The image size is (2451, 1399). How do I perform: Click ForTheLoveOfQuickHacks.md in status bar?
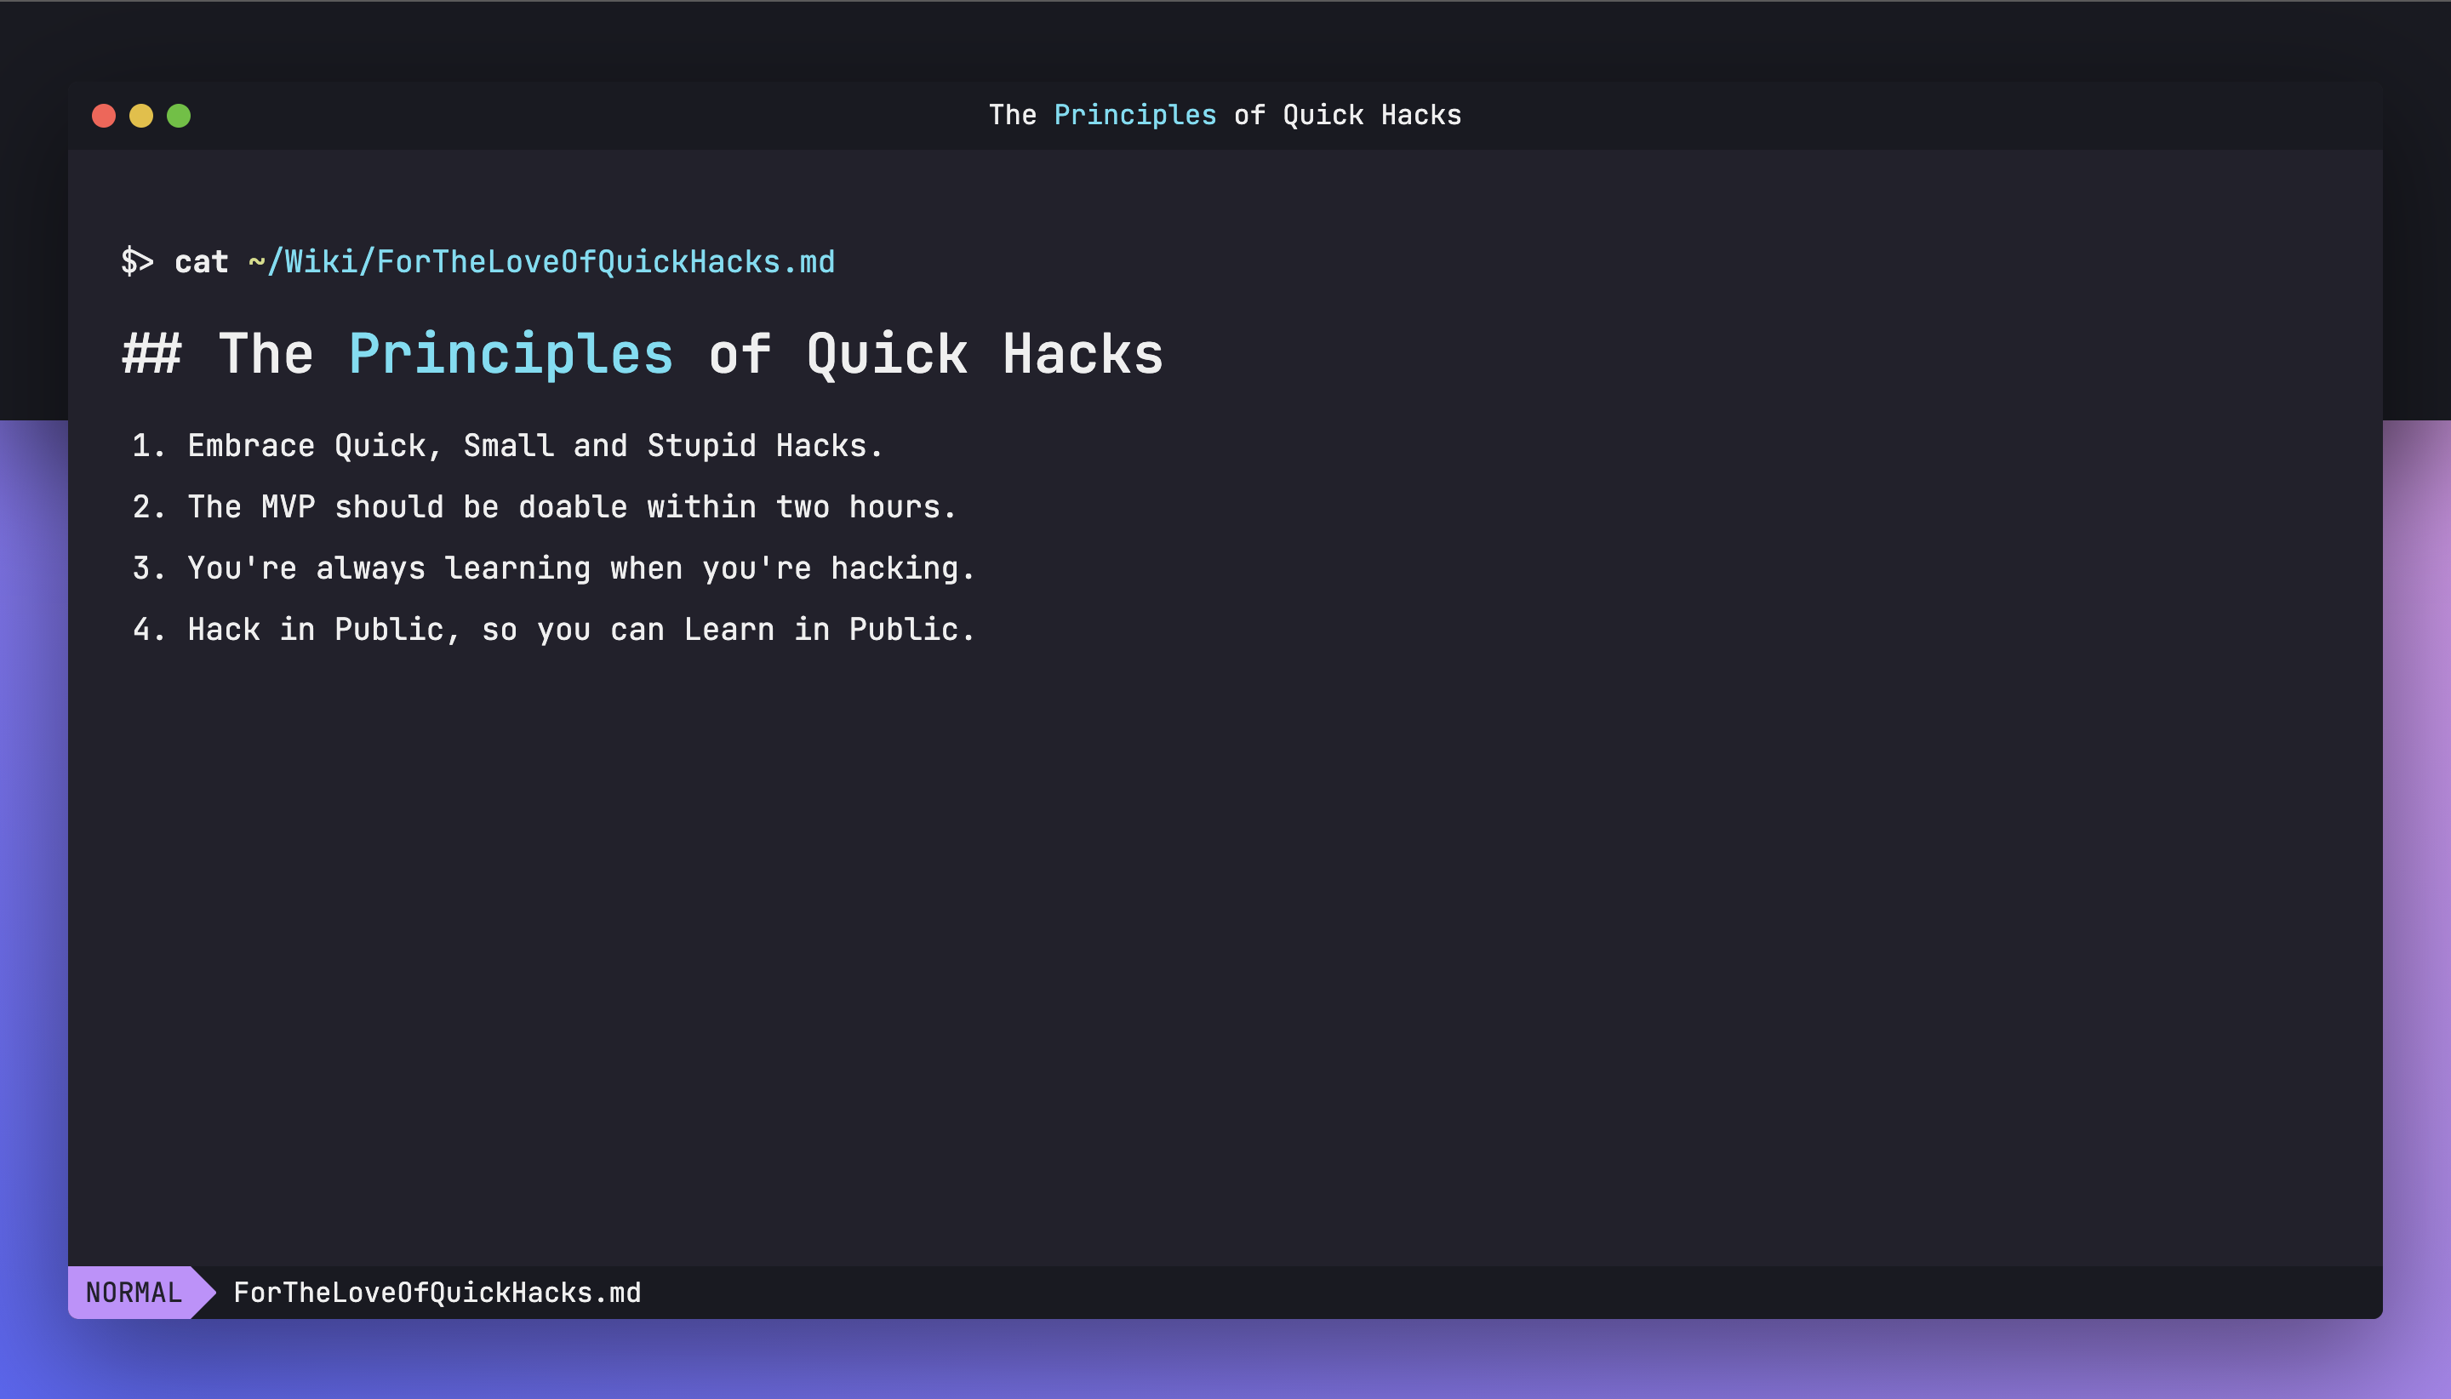click(x=437, y=1293)
